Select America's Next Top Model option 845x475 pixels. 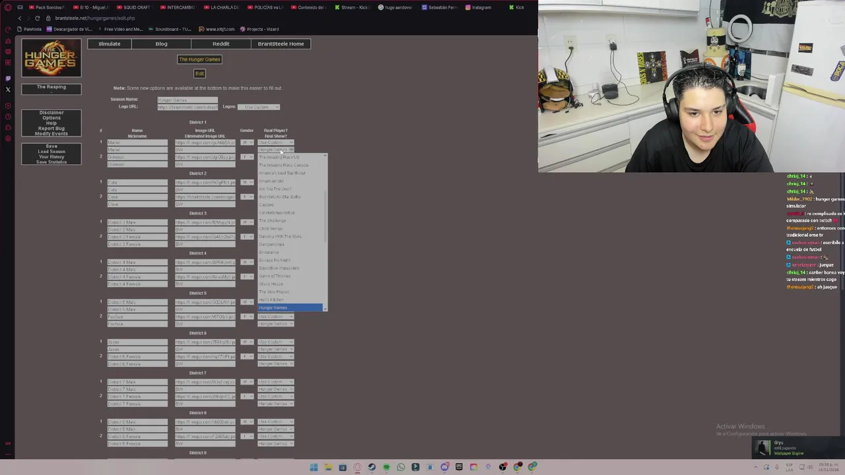click(x=290, y=174)
